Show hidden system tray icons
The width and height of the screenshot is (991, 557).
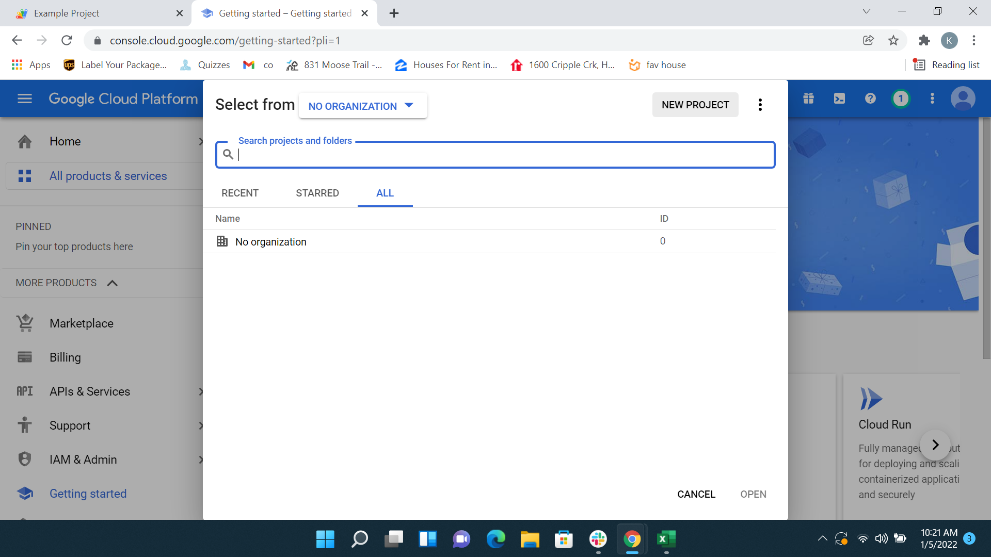(x=822, y=539)
